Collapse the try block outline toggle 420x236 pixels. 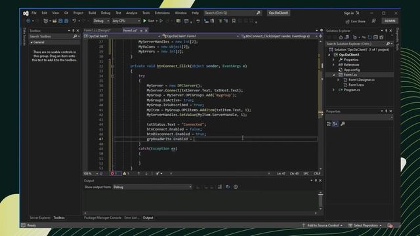(112, 76)
